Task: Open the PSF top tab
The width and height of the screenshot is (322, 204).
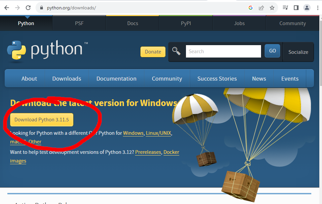Action: (79, 23)
